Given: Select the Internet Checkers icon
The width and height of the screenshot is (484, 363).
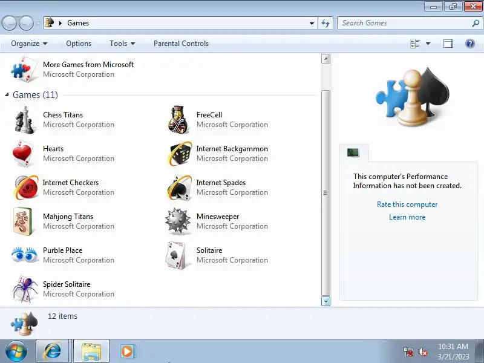Looking at the screenshot, I should (x=26, y=187).
